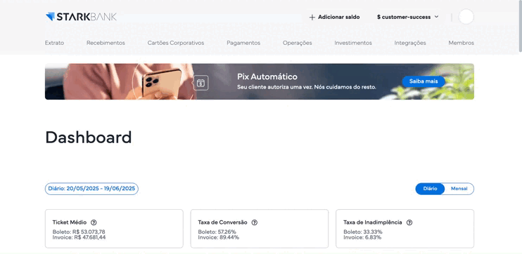Click the help icon next to Taxa de Conversão

(x=255, y=222)
